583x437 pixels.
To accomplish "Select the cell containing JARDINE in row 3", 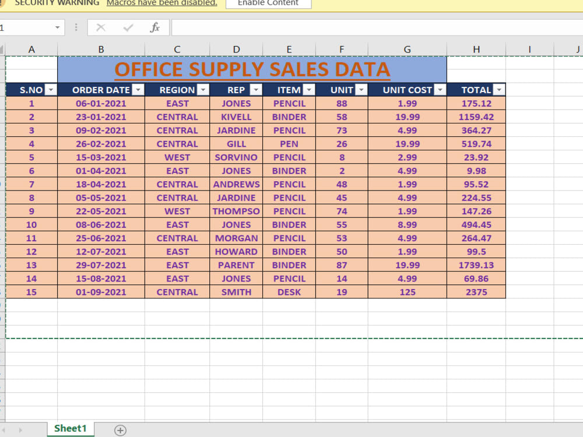I will pyautogui.click(x=236, y=131).
